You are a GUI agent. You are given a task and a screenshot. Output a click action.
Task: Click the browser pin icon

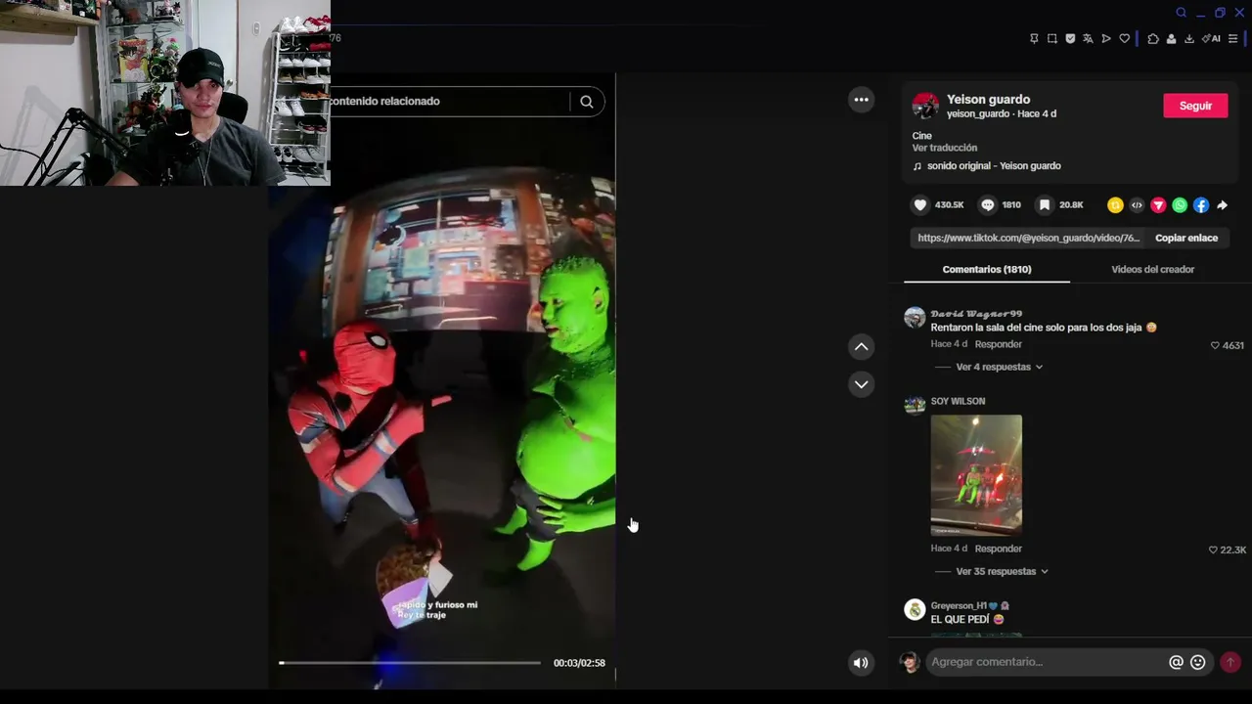pos(1034,39)
